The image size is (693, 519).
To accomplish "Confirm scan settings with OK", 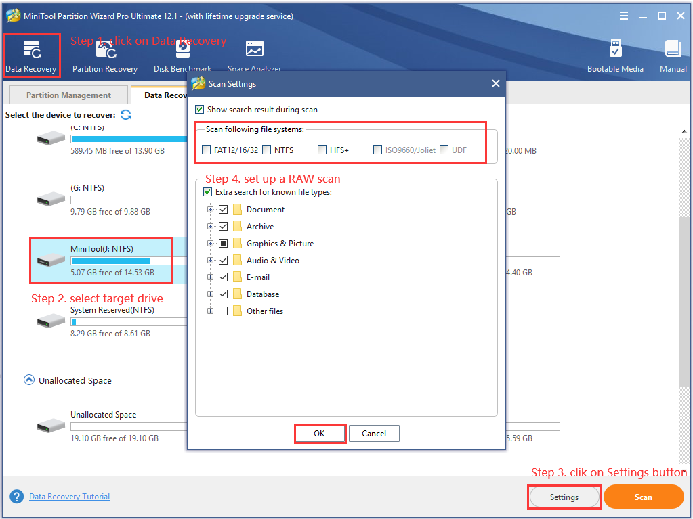I will (320, 433).
